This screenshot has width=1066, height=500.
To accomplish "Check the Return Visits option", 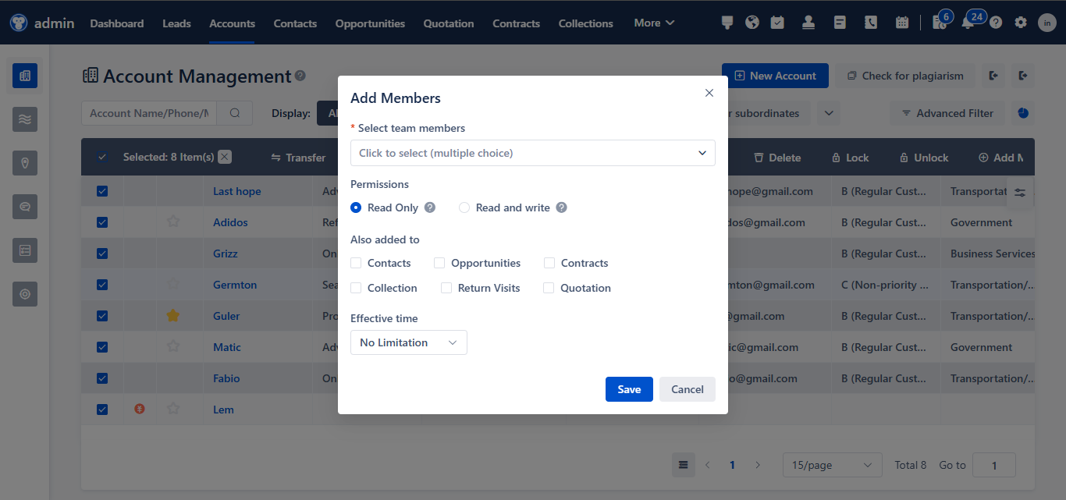I will 446,288.
